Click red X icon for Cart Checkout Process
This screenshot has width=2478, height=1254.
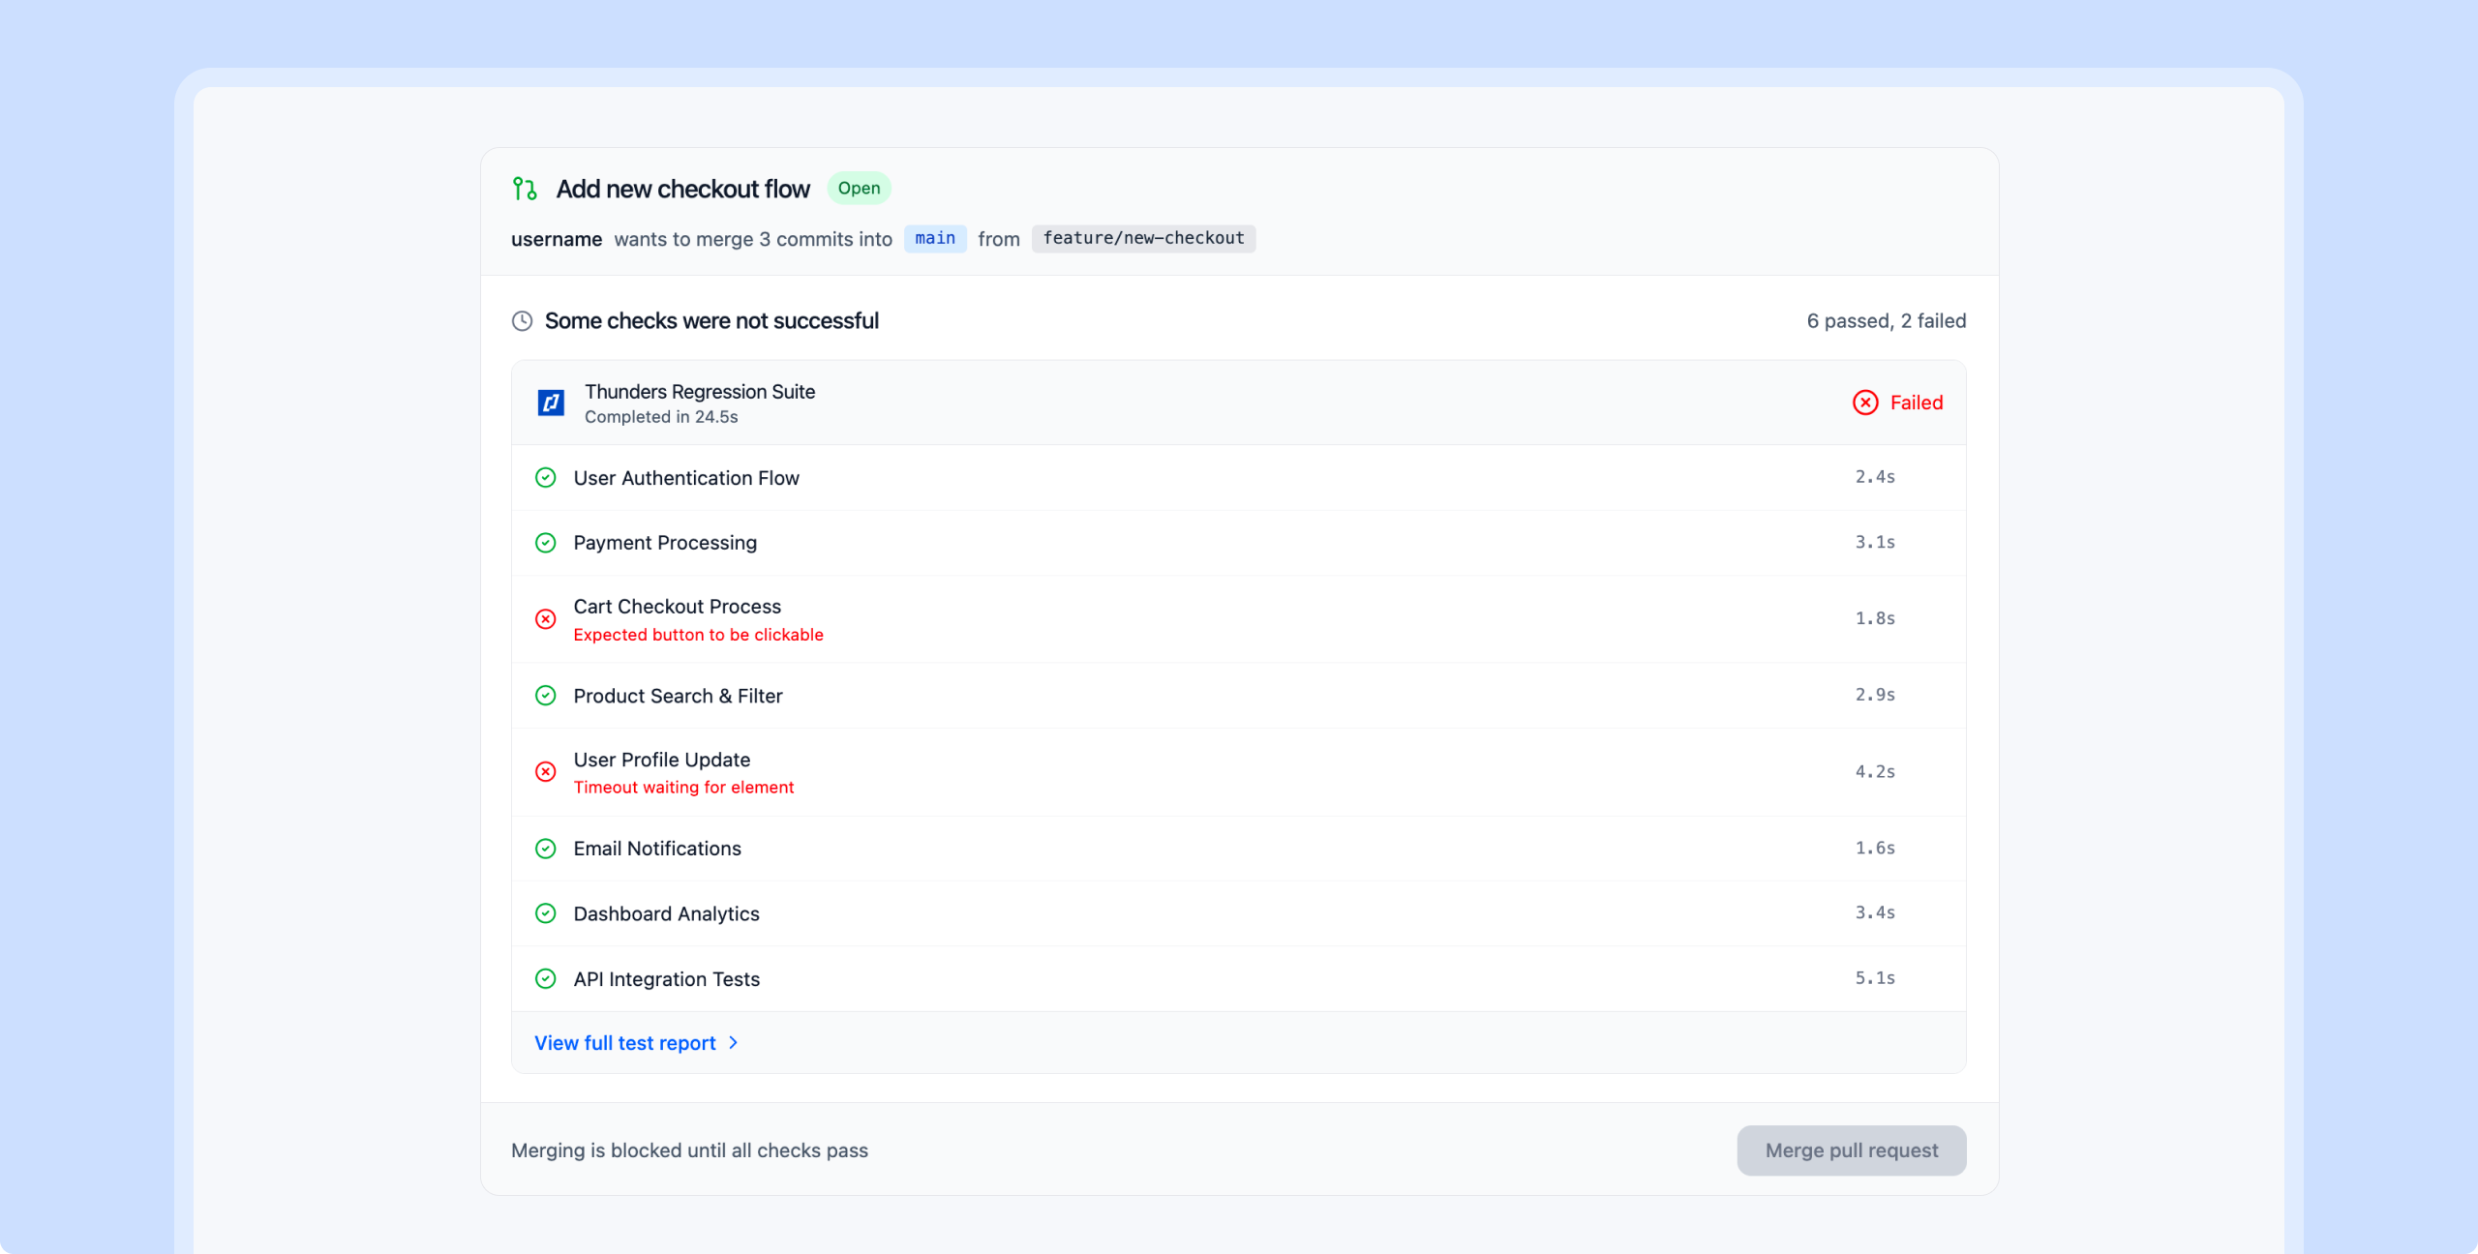(546, 619)
